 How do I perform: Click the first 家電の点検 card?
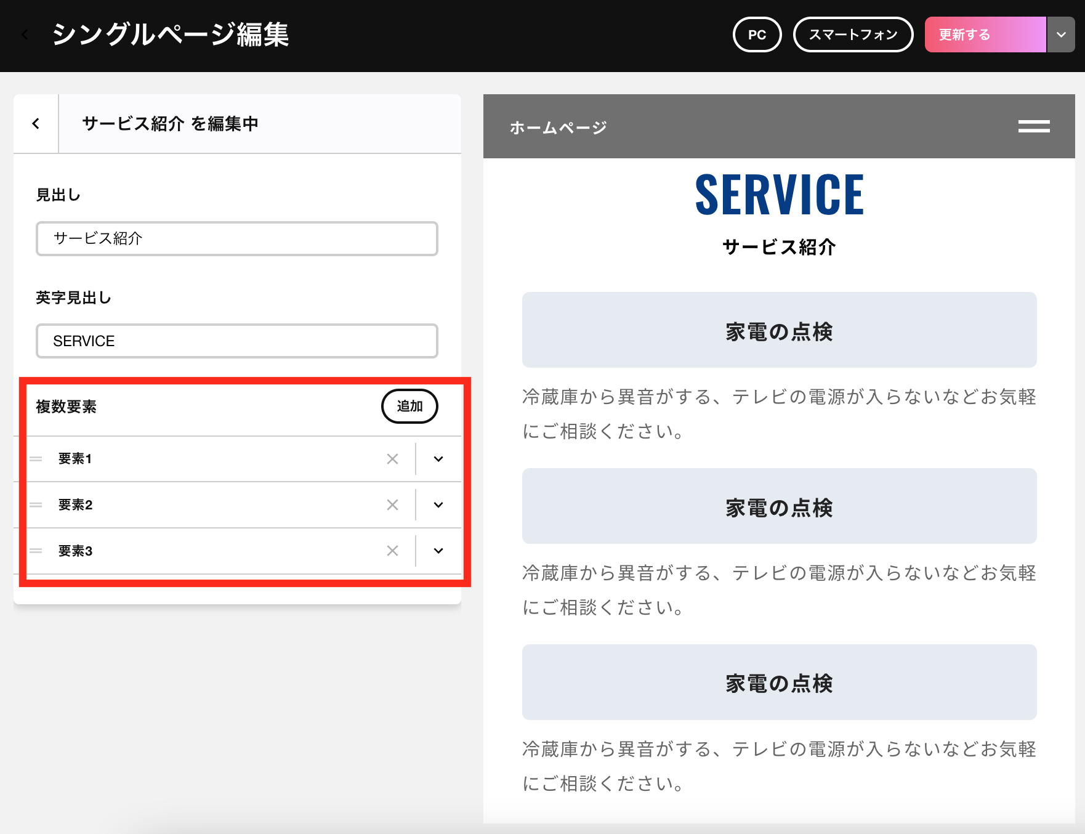coord(779,330)
